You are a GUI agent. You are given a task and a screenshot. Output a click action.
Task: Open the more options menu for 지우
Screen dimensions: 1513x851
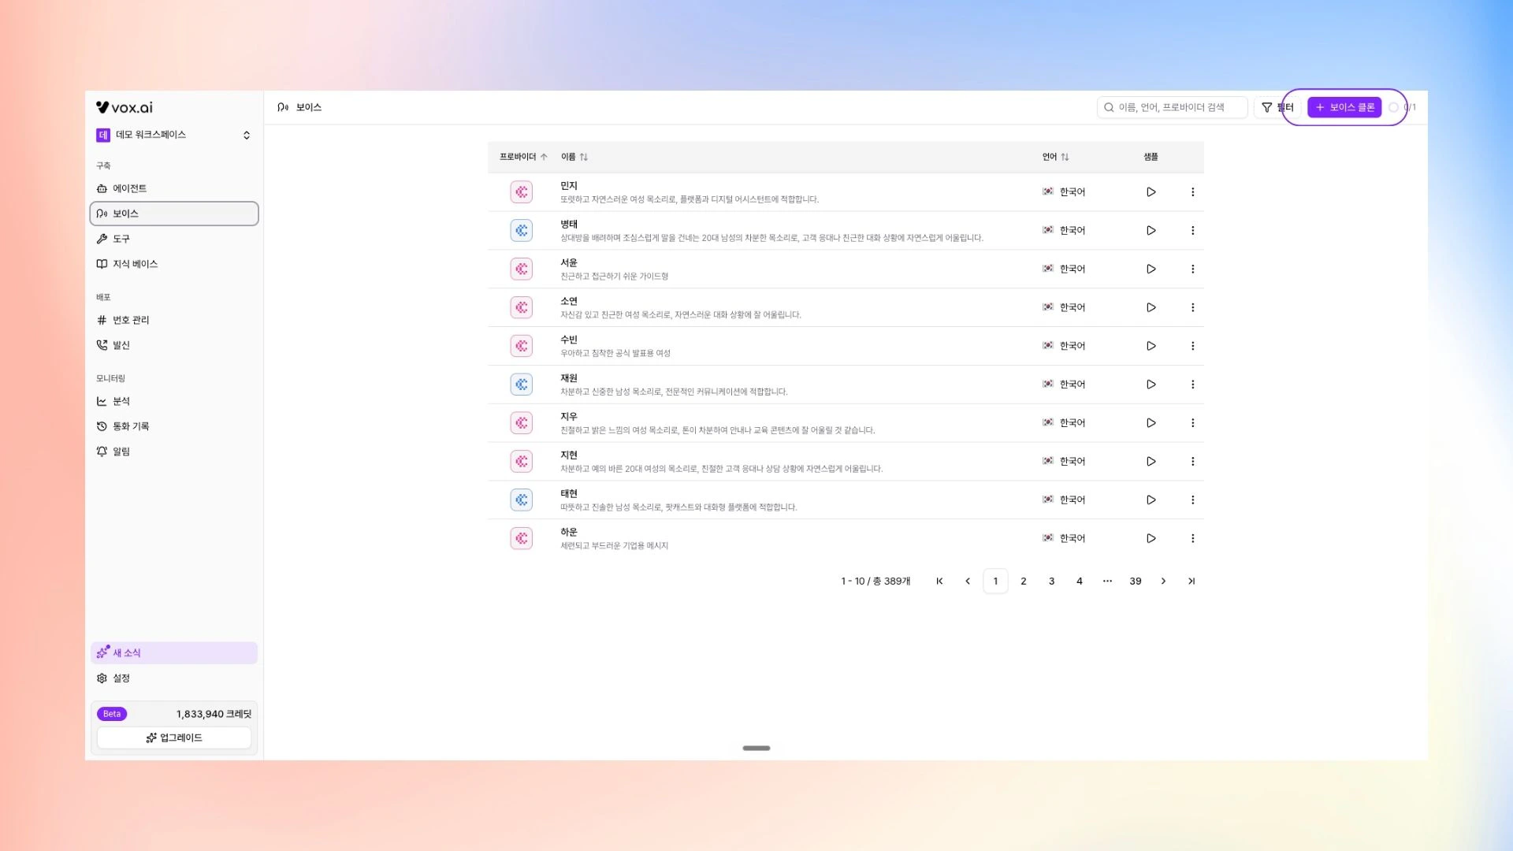(x=1192, y=423)
